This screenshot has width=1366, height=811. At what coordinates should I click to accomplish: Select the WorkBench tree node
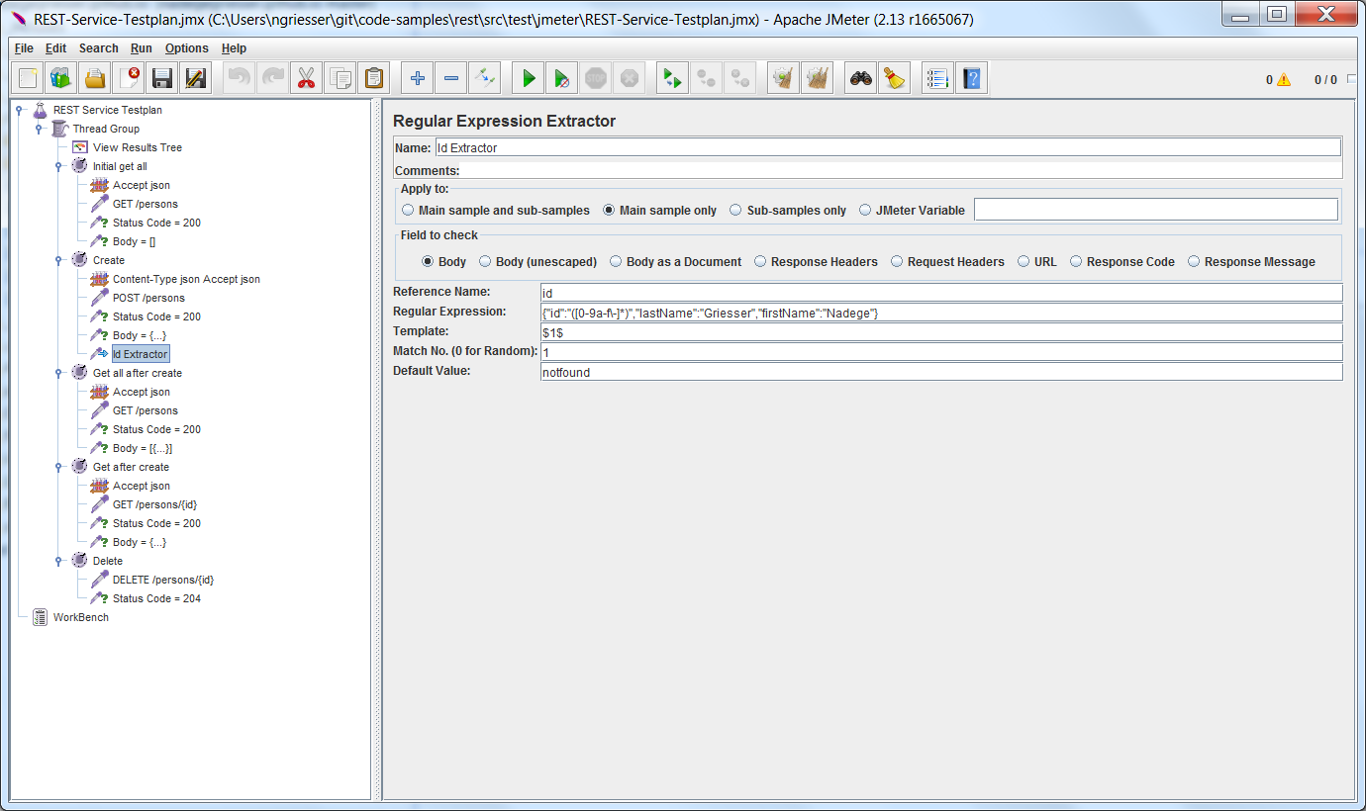coord(80,617)
